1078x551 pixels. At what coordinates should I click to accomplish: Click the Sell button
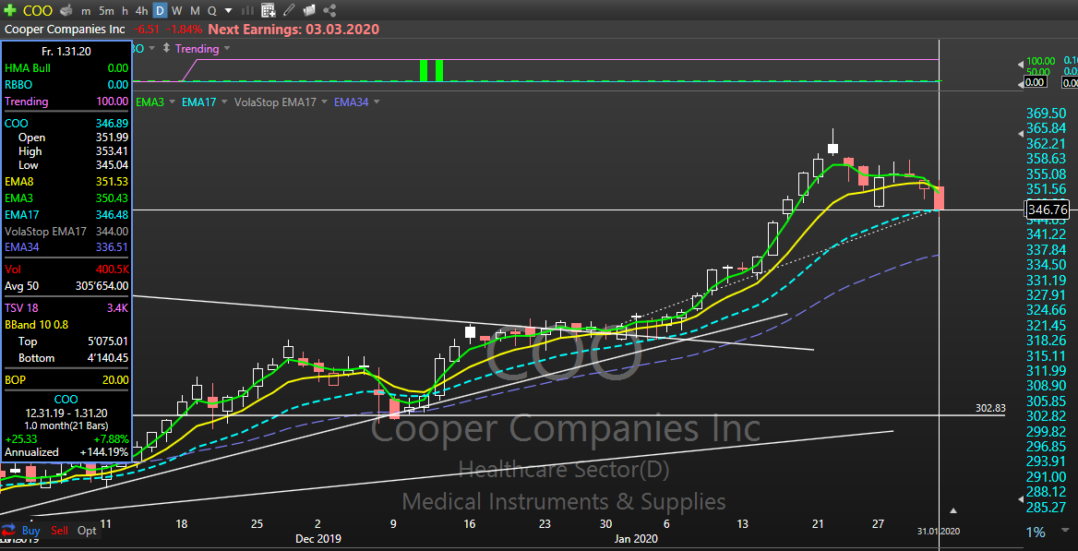click(x=59, y=531)
